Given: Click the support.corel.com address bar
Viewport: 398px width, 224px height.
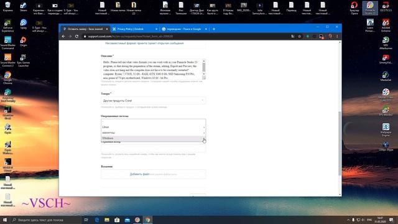Looking at the screenshot, I should (x=187, y=36).
